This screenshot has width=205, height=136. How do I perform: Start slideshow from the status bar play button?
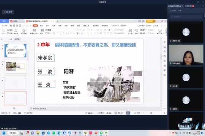click(128, 113)
